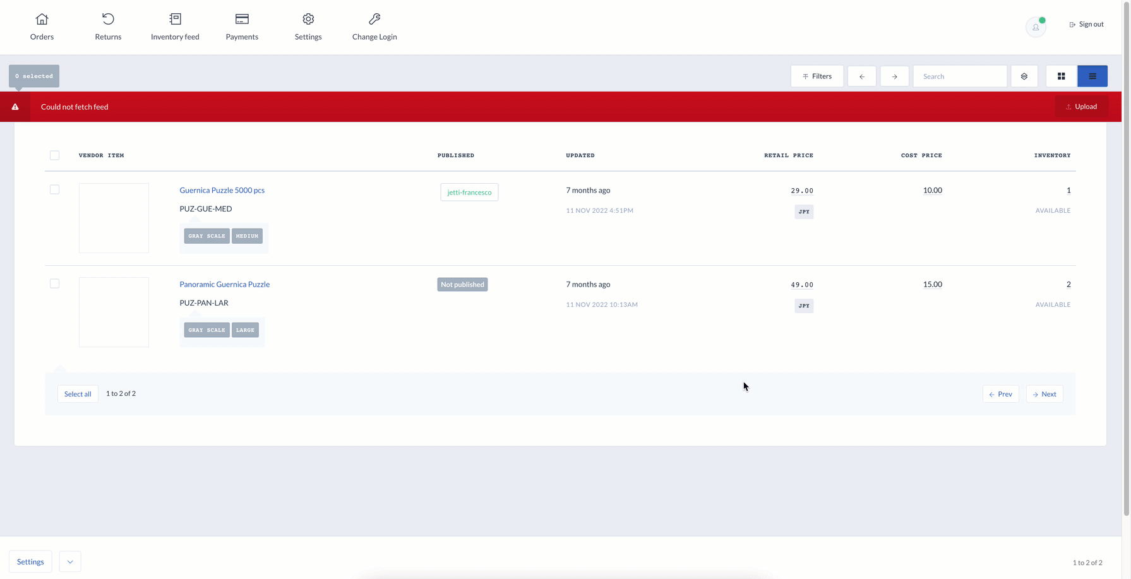
Task: Check the Guernica Puzzle 5000 pcs row
Action: [x=55, y=189]
